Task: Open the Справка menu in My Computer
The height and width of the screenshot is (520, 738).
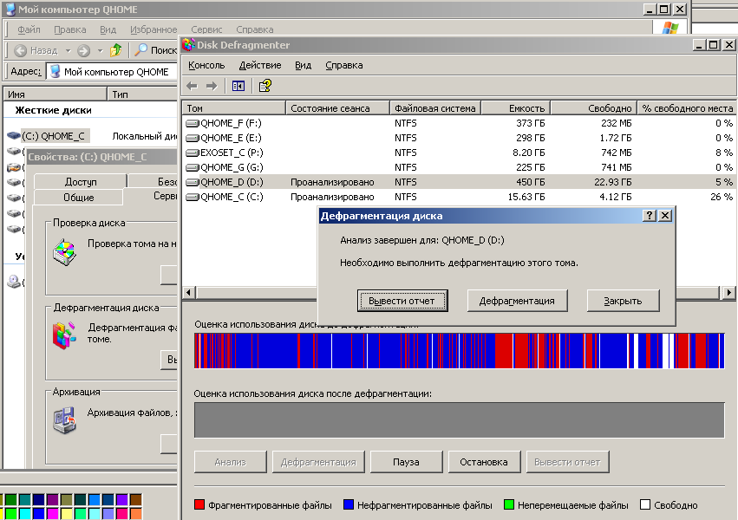Action: click(x=255, y=29)
